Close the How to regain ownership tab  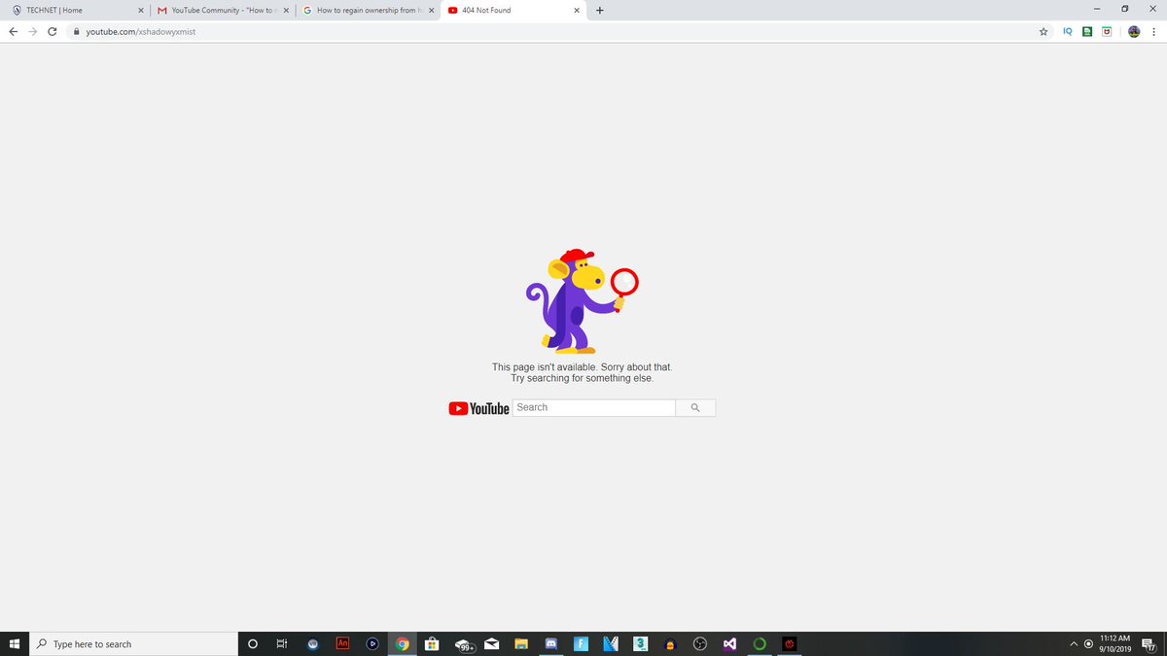(431, 11)
